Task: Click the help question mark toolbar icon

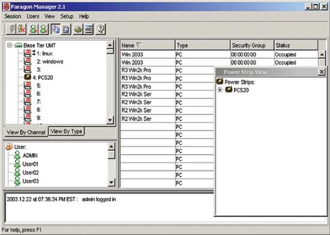Action: tap(101, 29)
